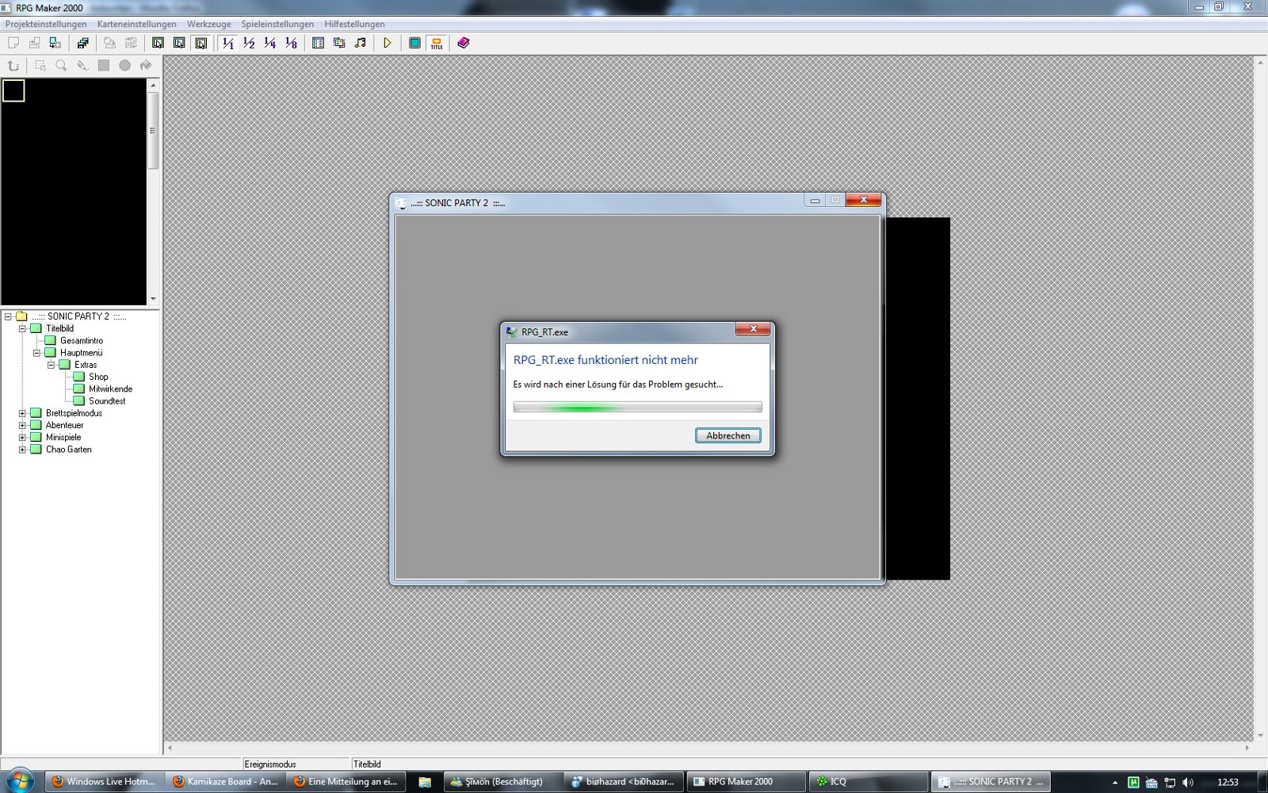Screen dimensions: 1268x793
Task: Click the save all maps icon
Action: tap(82, 43)
